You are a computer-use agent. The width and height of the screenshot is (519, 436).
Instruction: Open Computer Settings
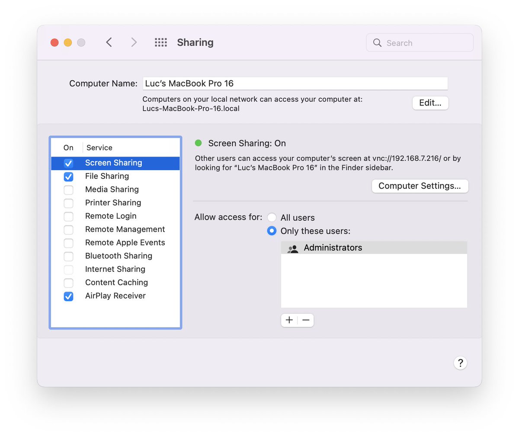coord(420,186)
